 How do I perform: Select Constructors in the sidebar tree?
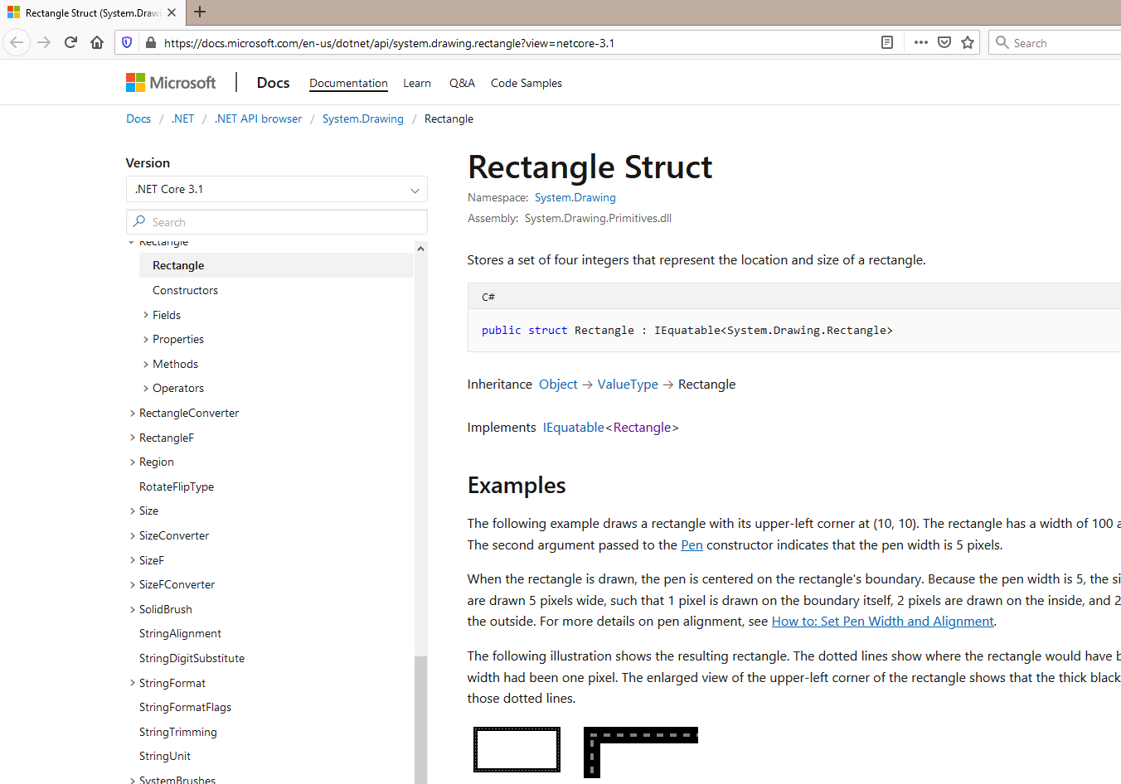pos(185,290)
